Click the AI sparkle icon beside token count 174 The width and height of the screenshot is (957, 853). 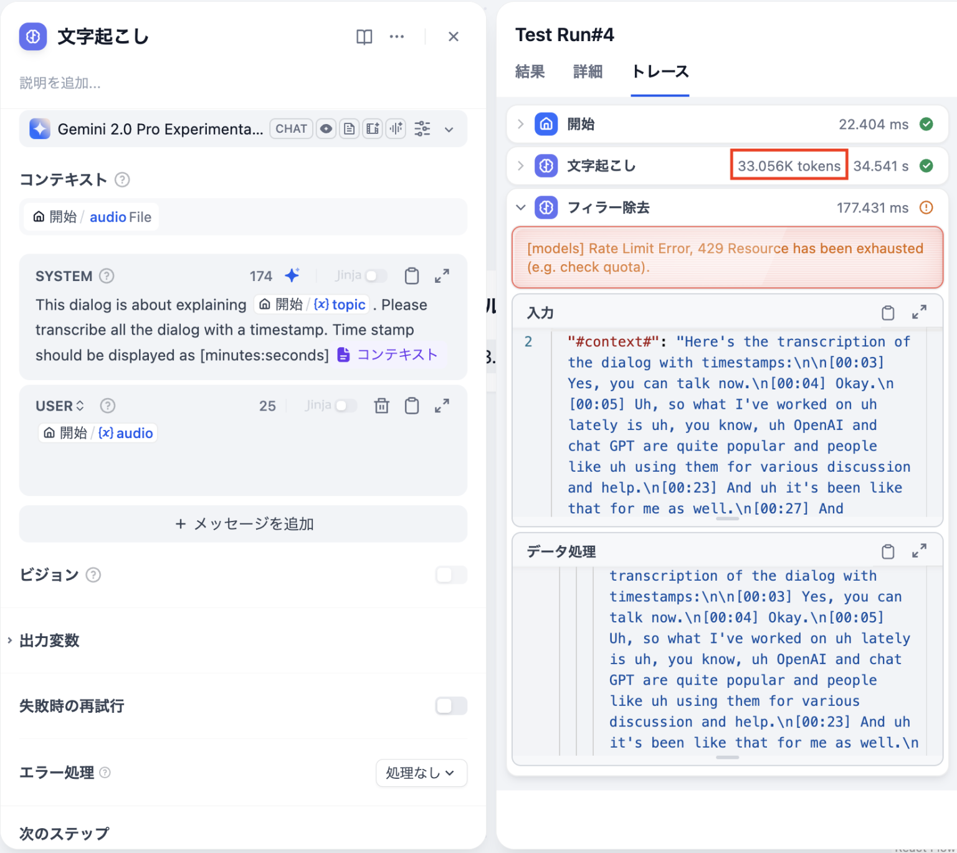(292, 275)
